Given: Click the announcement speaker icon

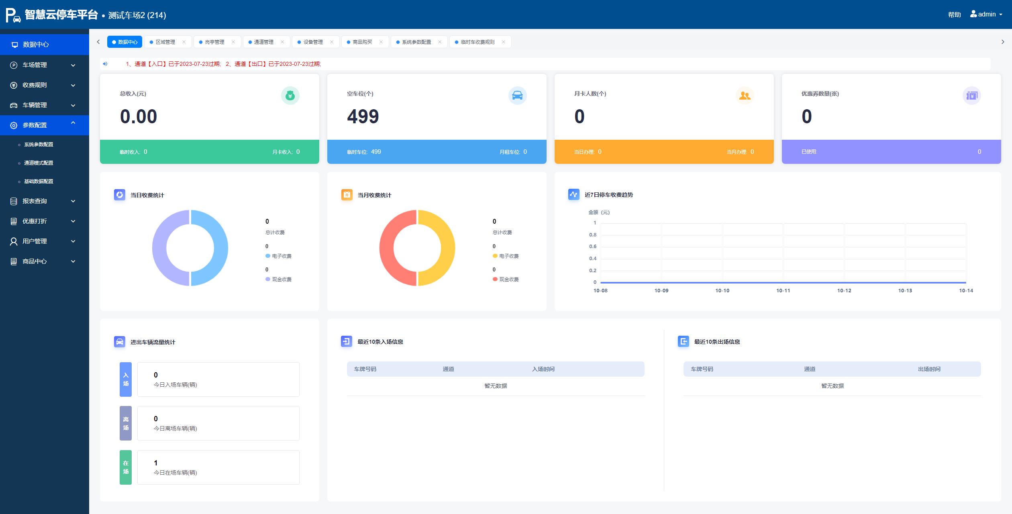Looking at the screenshot, I should [105, 64].
